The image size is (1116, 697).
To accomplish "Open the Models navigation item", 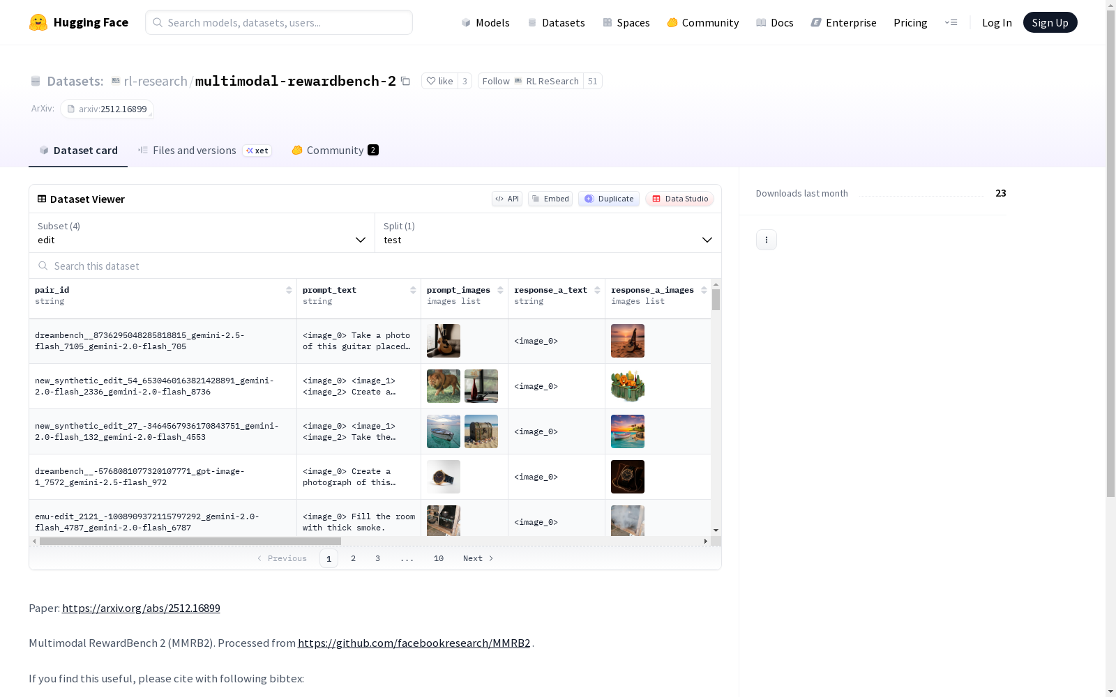I will click(485, 22).
